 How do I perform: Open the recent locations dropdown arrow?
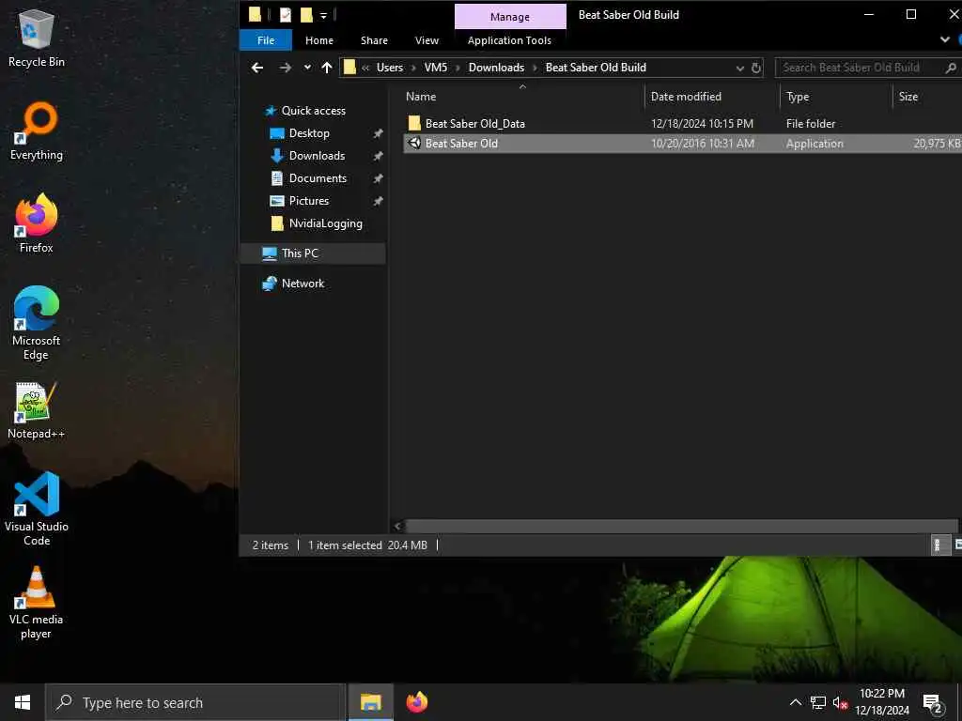[307, 68]
